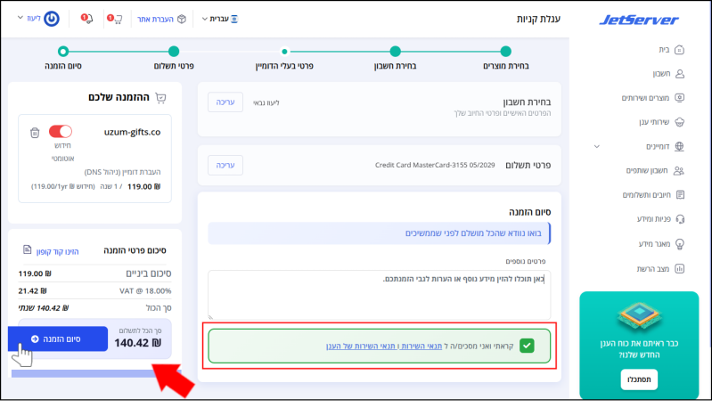Image resolution: width=712 pixels, height=416 pixels.
Task: Open שירותי ענן cloud services icon
Action: pyautogui.click(x=680, y=122)
